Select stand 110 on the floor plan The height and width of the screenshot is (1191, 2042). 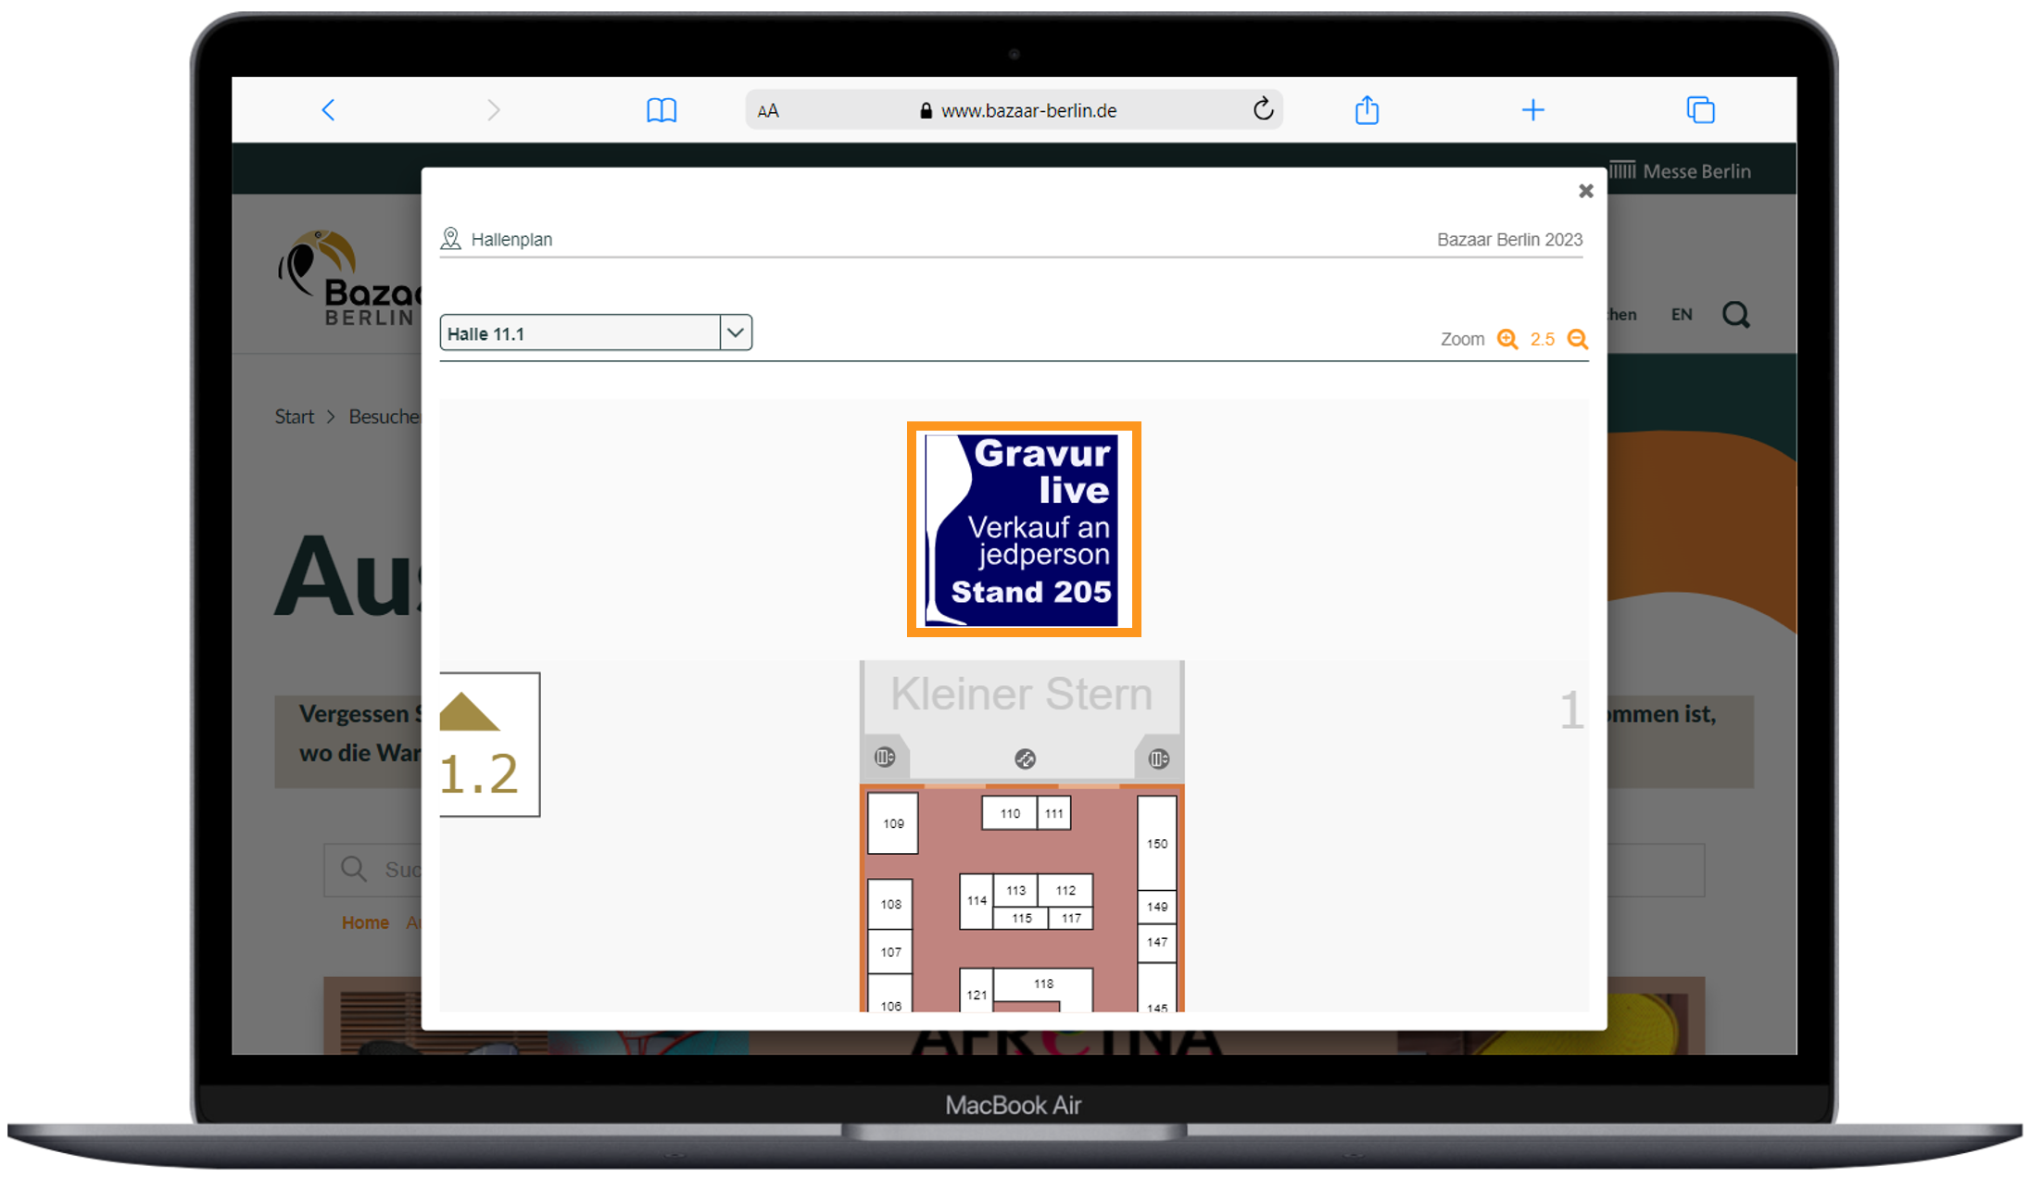pyautogui.click(x=1009, y=813)
